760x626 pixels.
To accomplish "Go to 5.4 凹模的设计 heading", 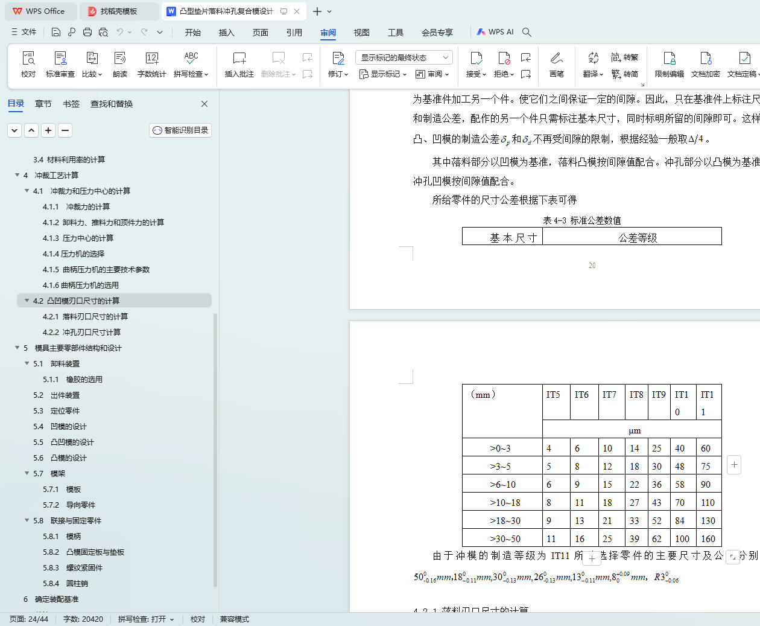I will coord(60,426).
